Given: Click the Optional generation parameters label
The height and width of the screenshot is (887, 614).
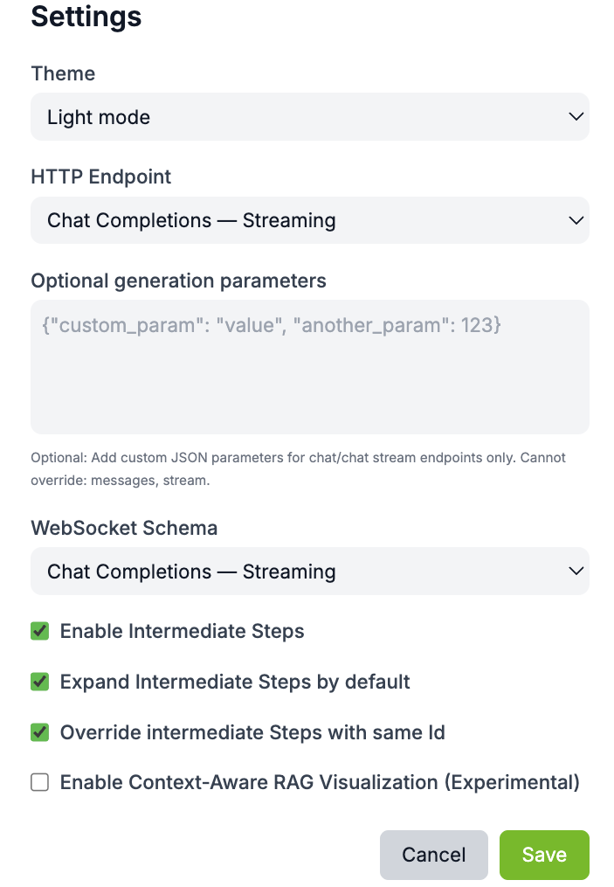Looking at the screenshot, I should point(178,281).
